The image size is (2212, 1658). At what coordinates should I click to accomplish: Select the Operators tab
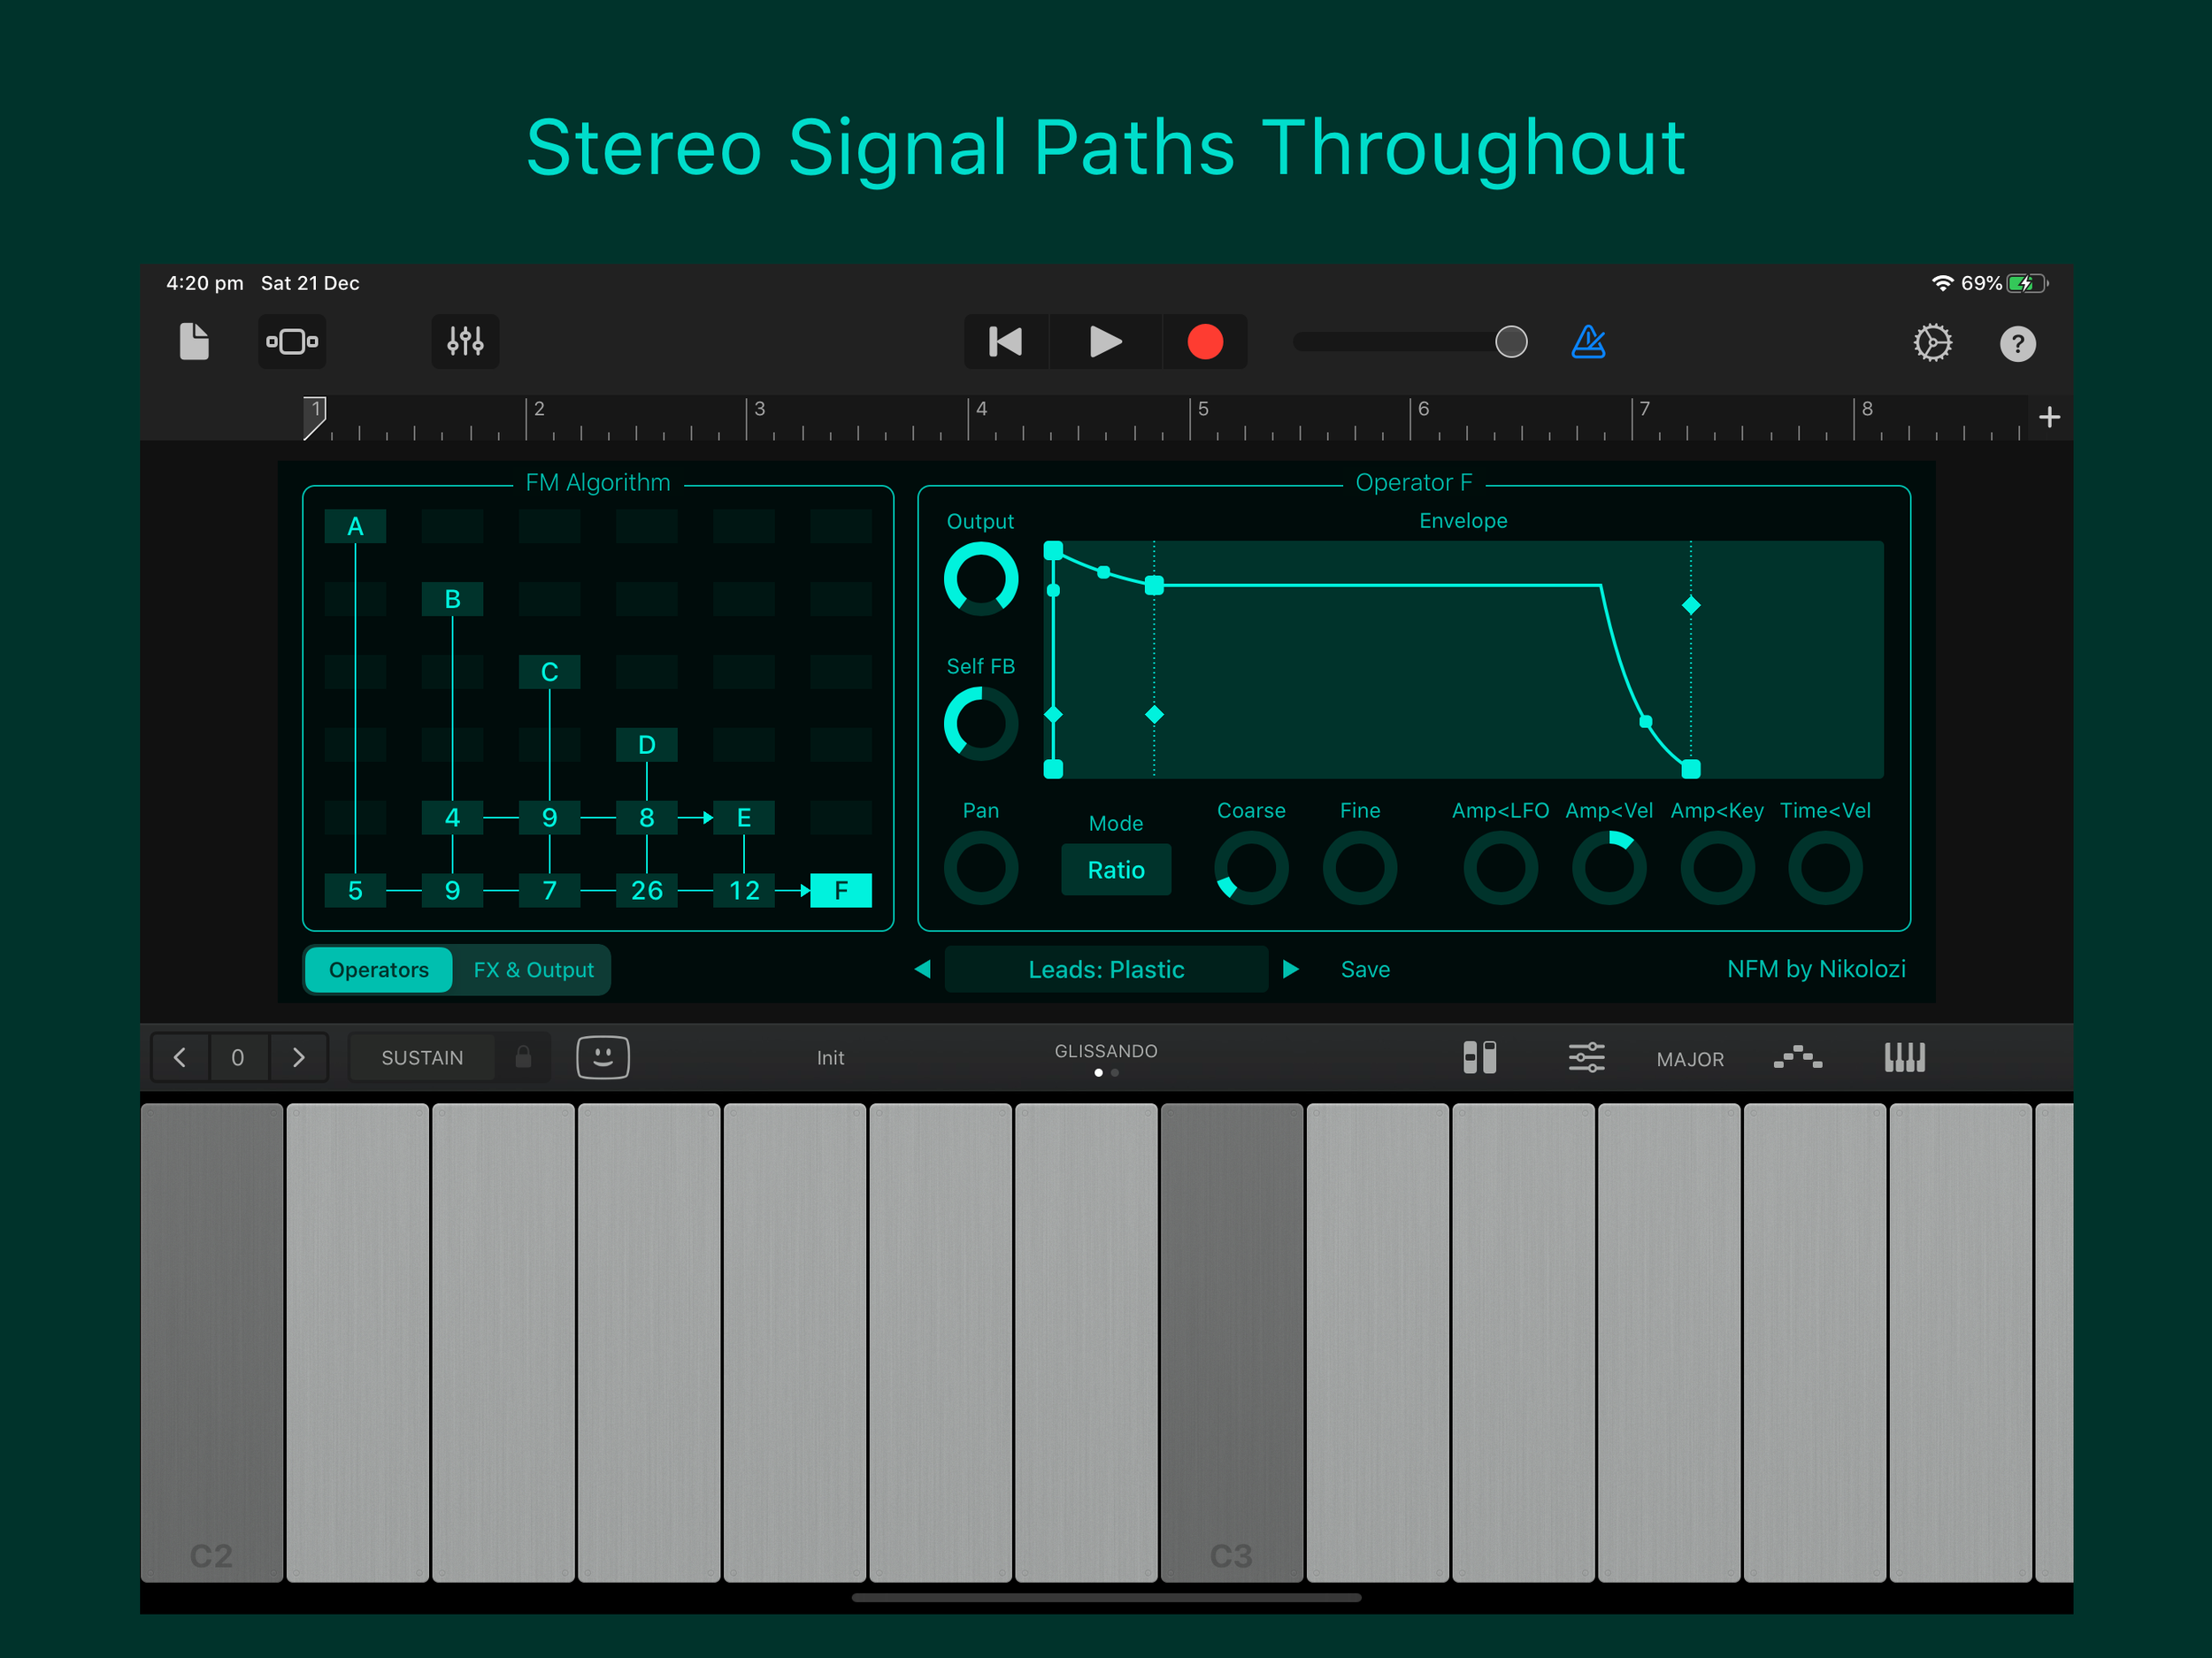tap(378, 970)
